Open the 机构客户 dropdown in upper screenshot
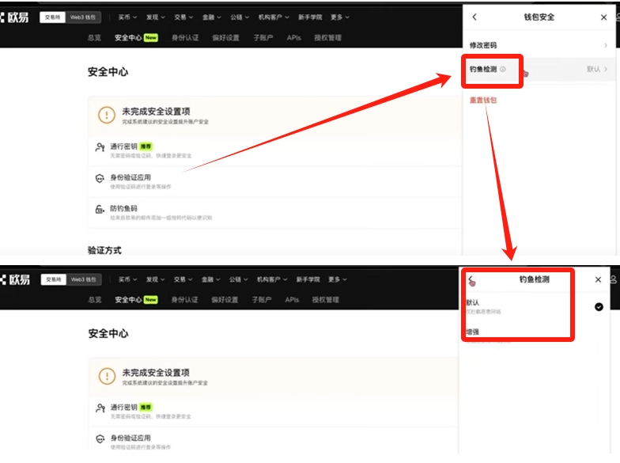Viewport: 620px width, 463px height. pos(274,17)
